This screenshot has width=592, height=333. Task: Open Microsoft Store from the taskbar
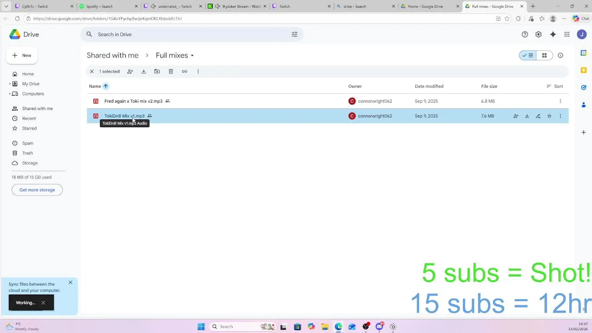(x=297, y=327)
